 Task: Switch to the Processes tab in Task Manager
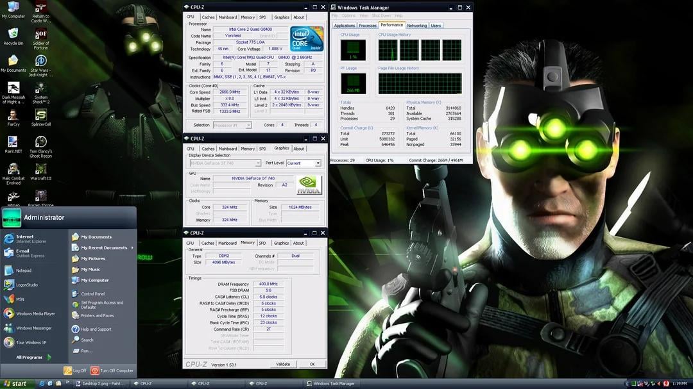tap(367, 26)
